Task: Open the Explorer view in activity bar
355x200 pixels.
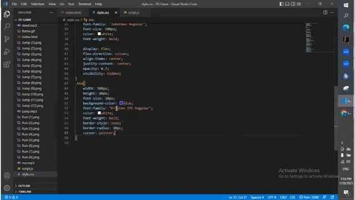Action: 7,14
